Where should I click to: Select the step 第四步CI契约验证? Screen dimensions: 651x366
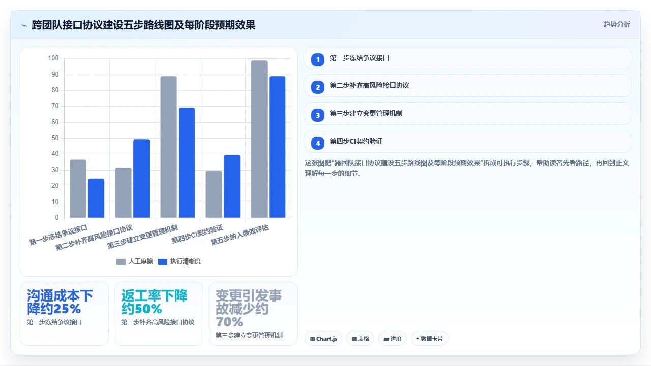point(467,142)
